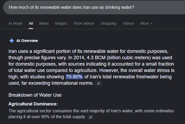
Task: Click the dropdown arrow beside More
Action: point(152,24)
